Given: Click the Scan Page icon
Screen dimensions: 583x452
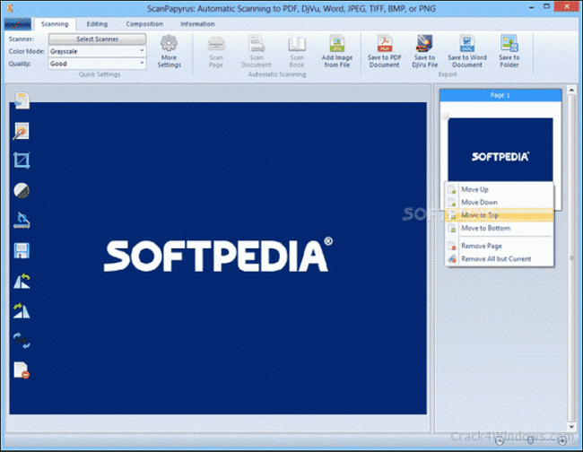Looking at the screenshot, I should [216, 51].
